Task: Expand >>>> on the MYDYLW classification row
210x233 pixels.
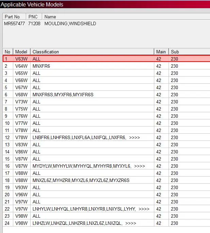Action: [140, 166]
